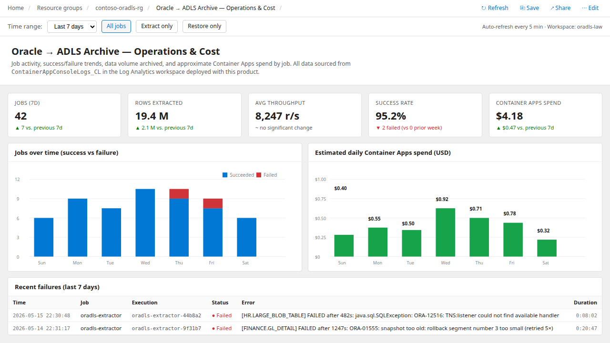The image size is (610, 343).
Task: Click the Sunday bar in jobs chart
Action: click(x=44, y=237)
